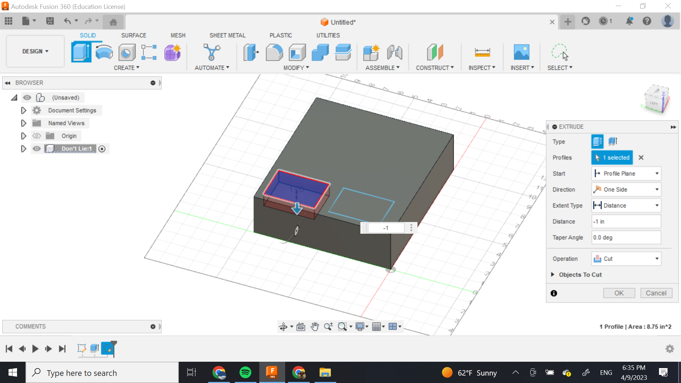
Task: Switch to the Surface tab
Action: (x=133, y=35)
